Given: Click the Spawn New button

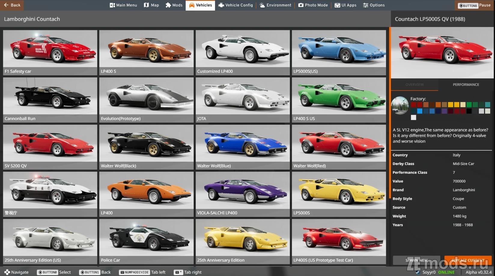Looking at the screenshot, I should point(417,260).
